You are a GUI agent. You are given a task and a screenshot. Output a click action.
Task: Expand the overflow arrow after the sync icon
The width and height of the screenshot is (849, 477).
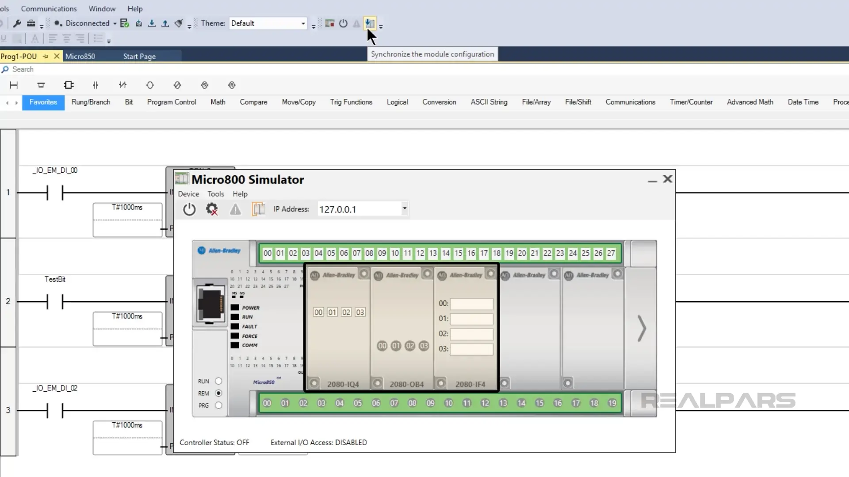pyautogui.click(x=381, y=26)
